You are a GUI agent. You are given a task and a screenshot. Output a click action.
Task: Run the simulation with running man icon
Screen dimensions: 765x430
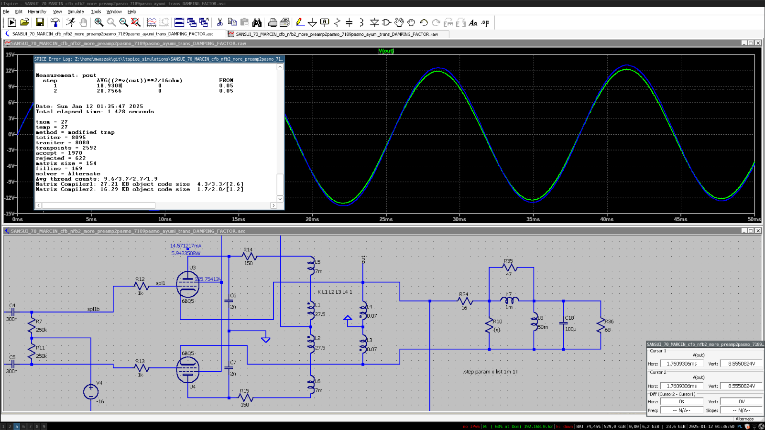(71, 22)
